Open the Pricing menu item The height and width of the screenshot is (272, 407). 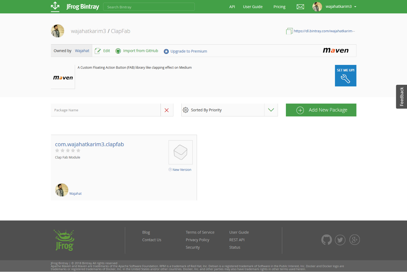[279, 7]
